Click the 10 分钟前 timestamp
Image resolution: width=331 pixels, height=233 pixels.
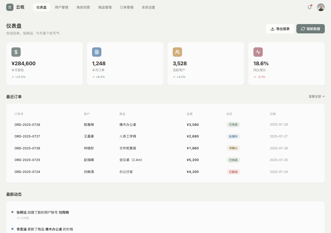[x=23, y=218]
